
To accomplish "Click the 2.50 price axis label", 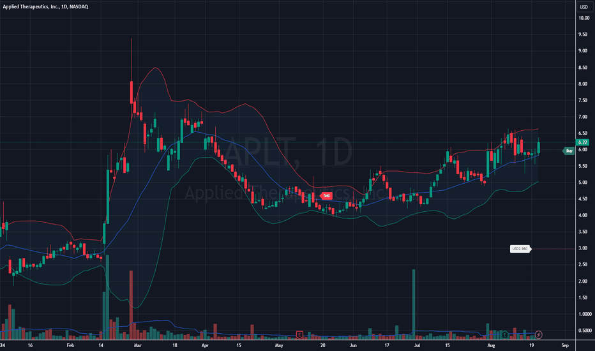I will click(582, 265).
